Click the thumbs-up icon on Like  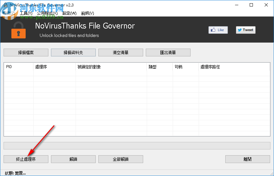[213, 30]
